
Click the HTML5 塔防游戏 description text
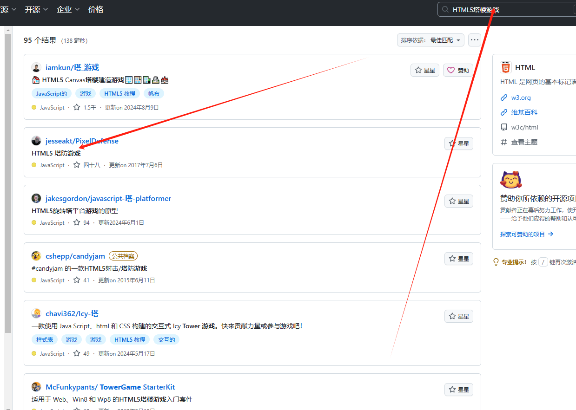(56, 153)
